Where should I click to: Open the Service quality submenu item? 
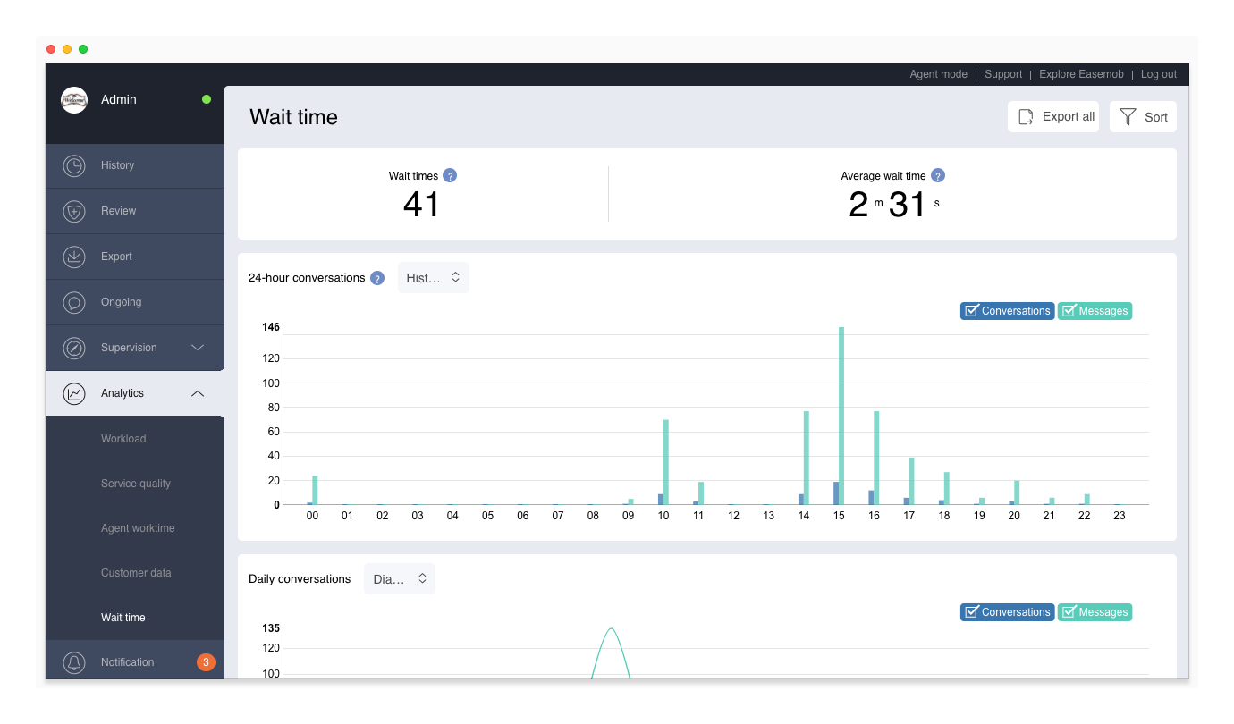click(136, 484)
